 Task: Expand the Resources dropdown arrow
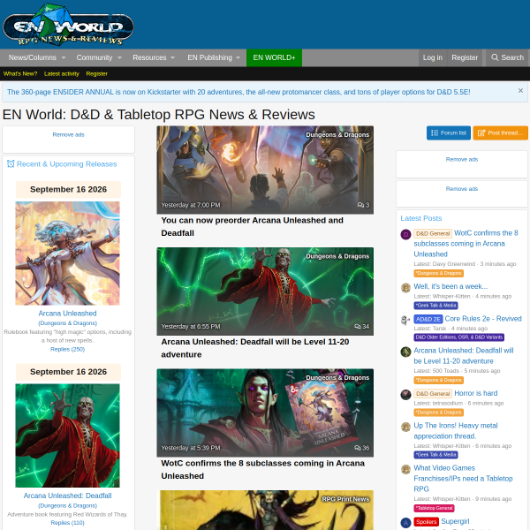point(173,57)
